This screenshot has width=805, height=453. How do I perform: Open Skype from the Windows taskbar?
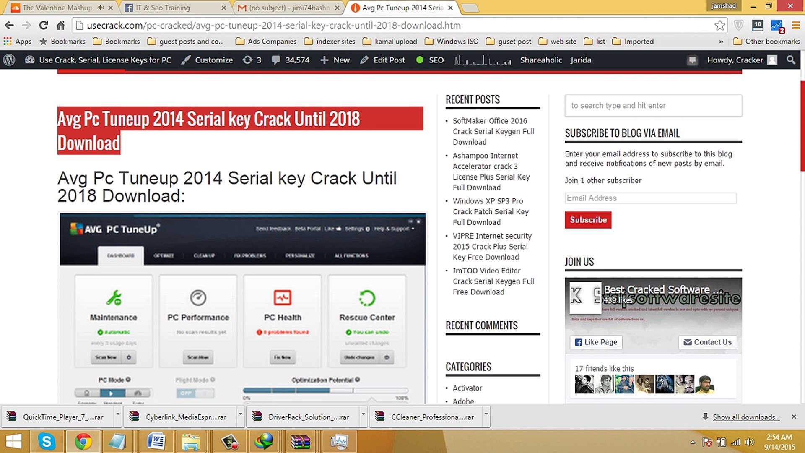point(46,441)
